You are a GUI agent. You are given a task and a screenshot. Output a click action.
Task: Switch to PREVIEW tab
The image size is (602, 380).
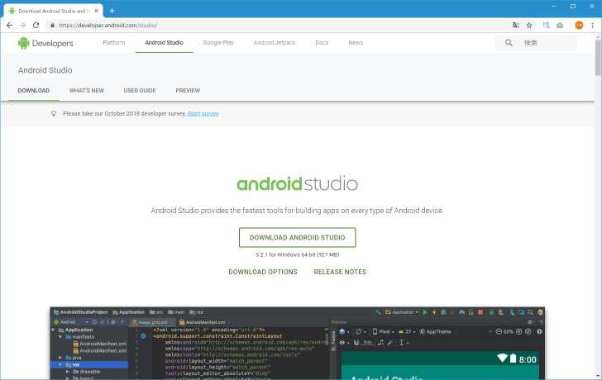[188, 91]
